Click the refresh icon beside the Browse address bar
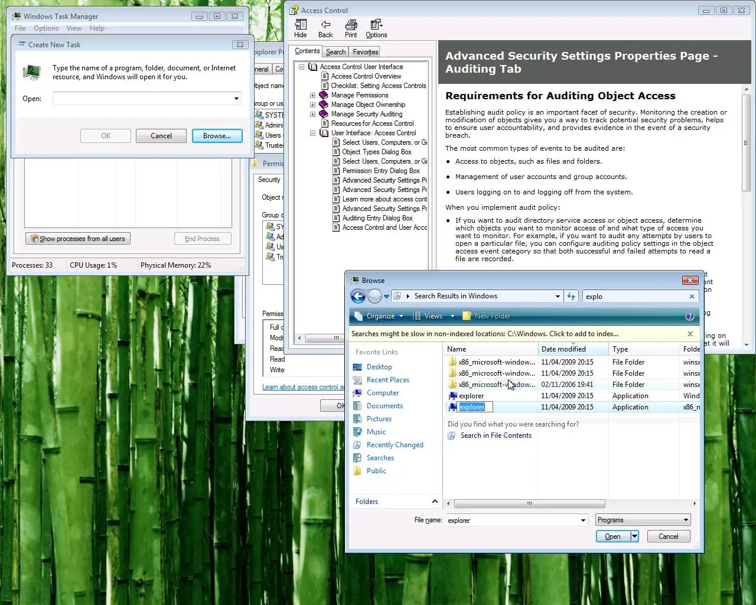This screenshot has width=756, height=605. pos(571,296)
